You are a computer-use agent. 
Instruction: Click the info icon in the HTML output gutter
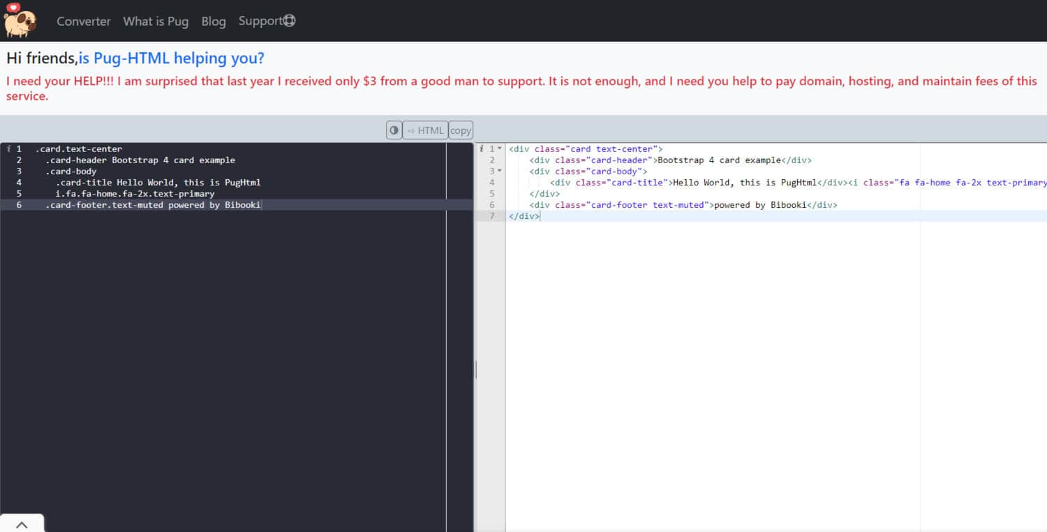tap(481, 149)
